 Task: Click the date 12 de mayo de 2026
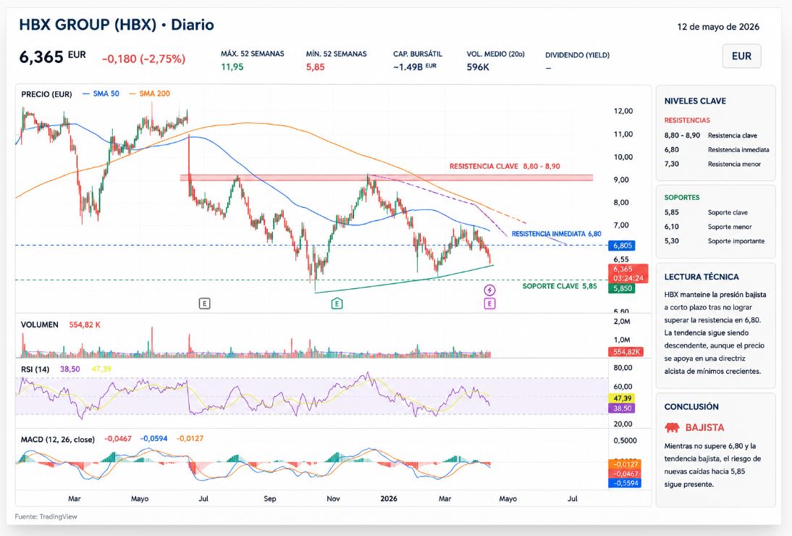point(718,27)
